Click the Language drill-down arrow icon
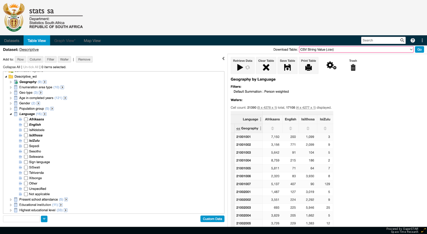 click(x=45, y=114)
